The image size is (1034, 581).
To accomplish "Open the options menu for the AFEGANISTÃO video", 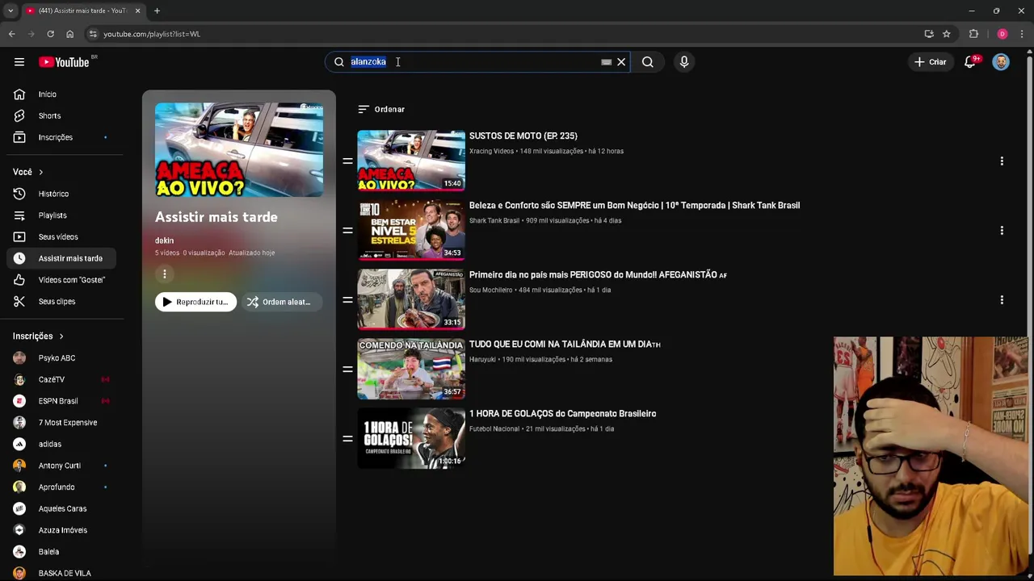I will coord(1002,299).
